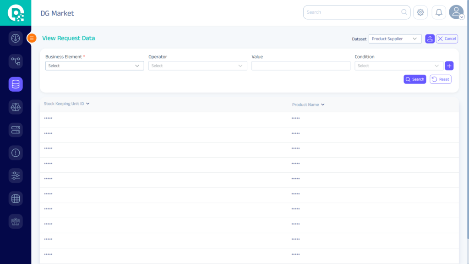Image resolution: width=469 pixels, height=264 pixels.
Task: Click the sliders settings sidebar icon
Action: click(16, 176)
